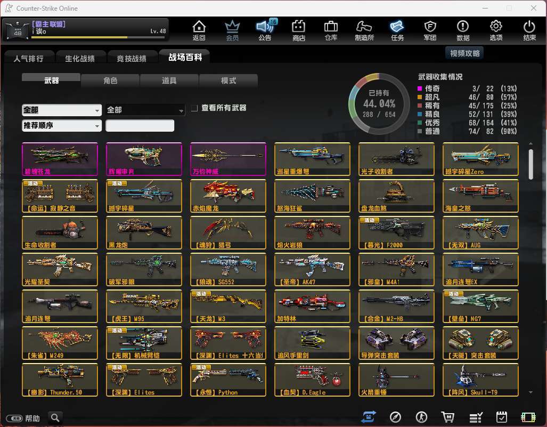Select the 光子收割者 weapon card
The image size is (547, 427).
pyautogui.click(x=396, y=159)
